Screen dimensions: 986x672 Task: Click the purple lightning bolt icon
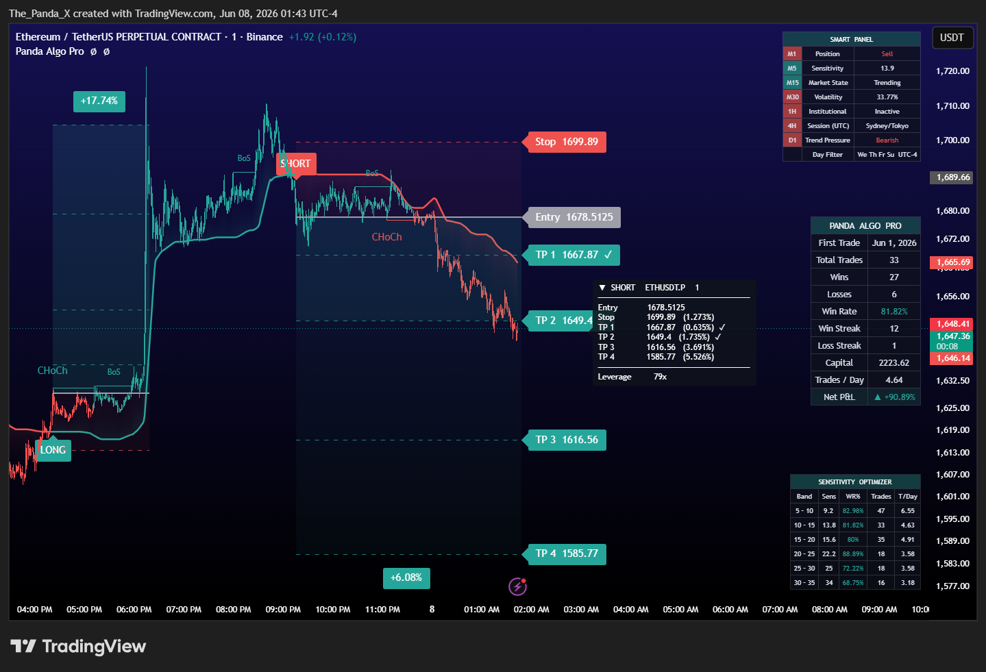(517, 586)
